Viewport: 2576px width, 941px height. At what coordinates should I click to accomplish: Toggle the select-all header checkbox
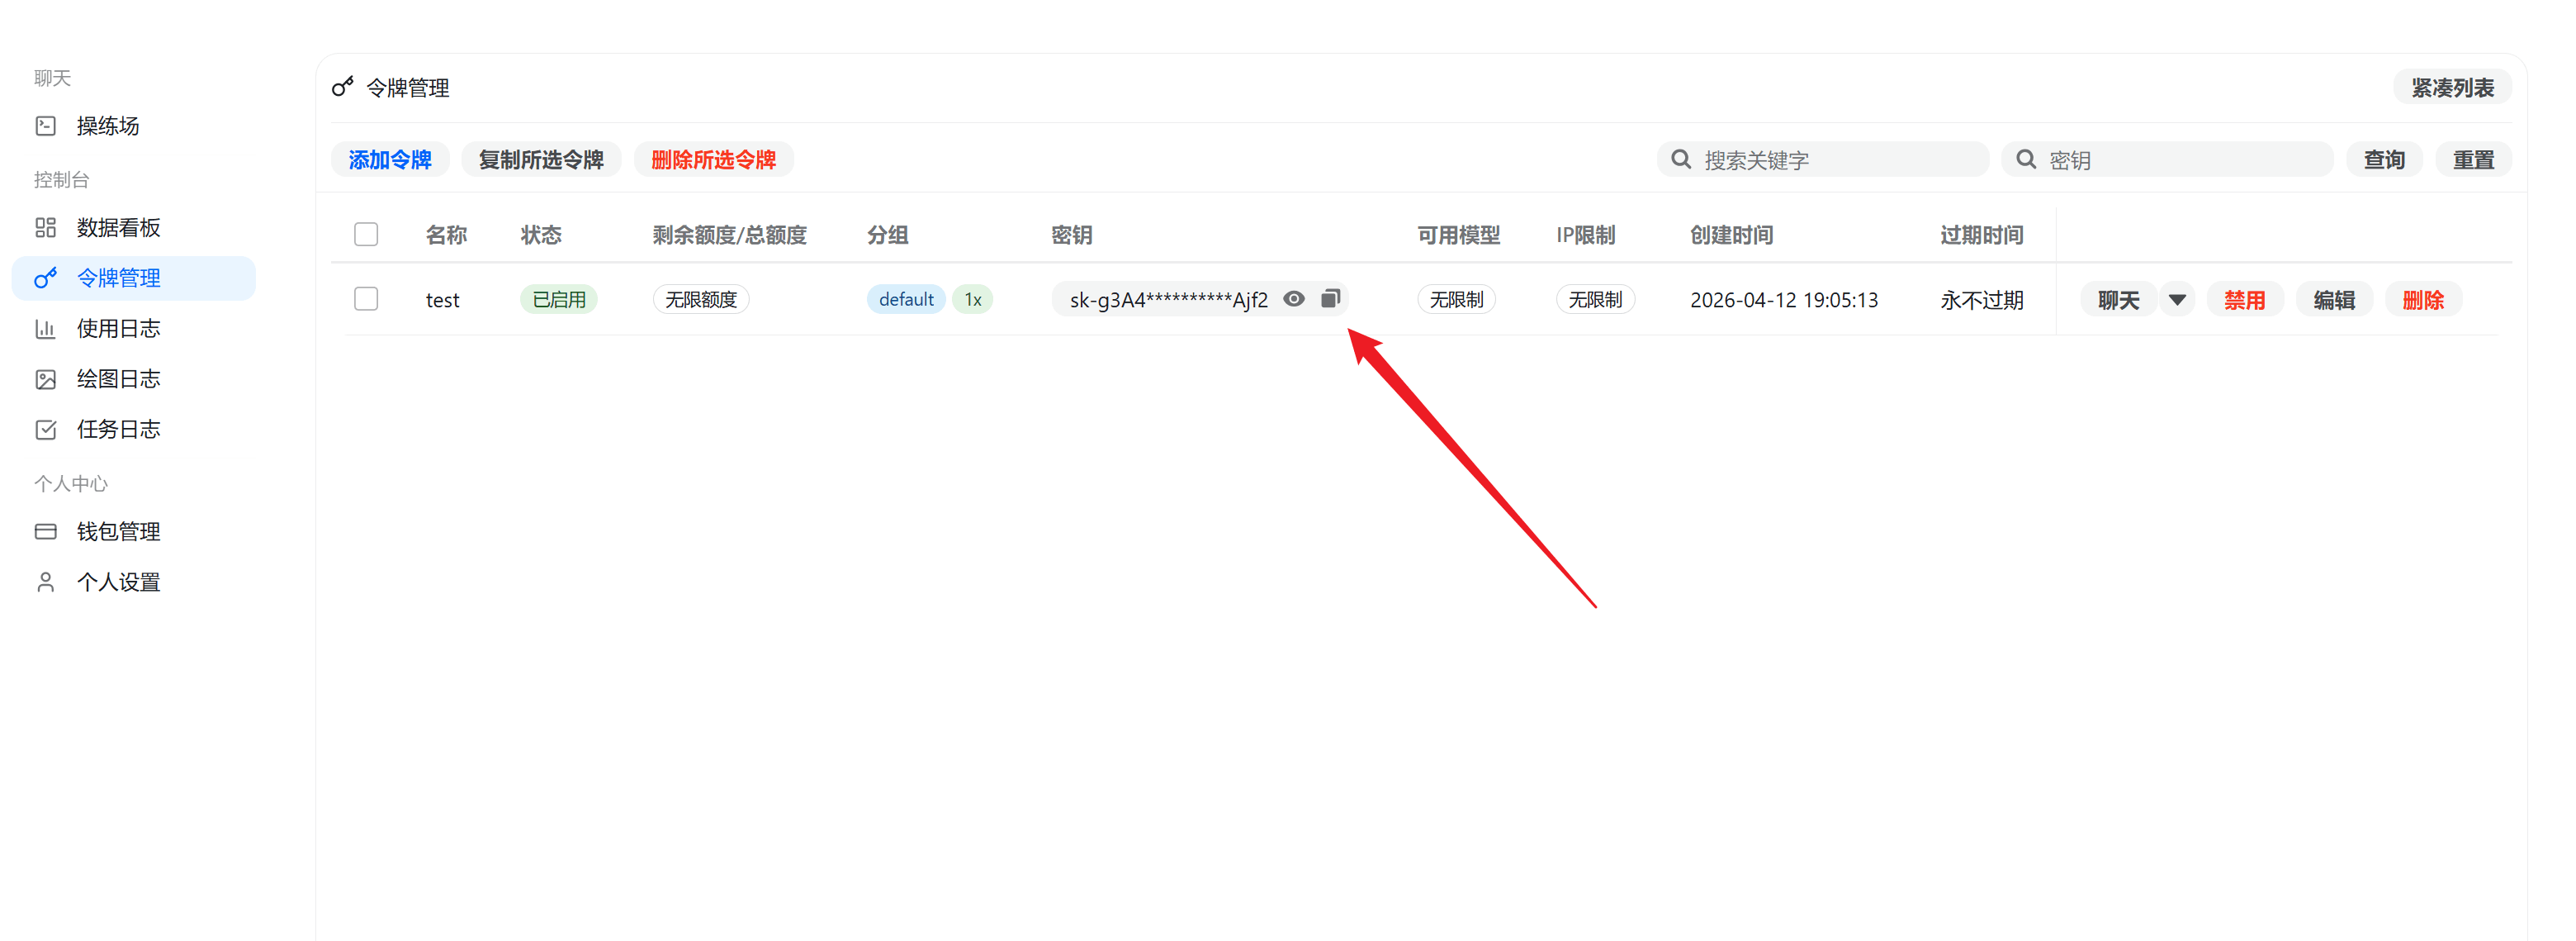pos(366,235)
